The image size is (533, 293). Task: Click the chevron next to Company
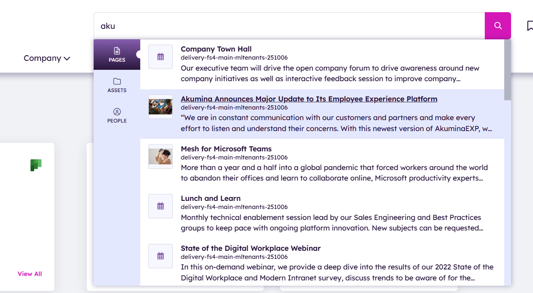pos(67,59)
